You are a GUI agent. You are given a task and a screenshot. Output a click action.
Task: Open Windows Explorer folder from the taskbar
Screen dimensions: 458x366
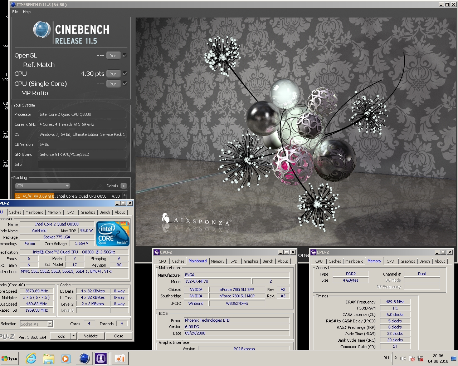(x=49, y=358)
